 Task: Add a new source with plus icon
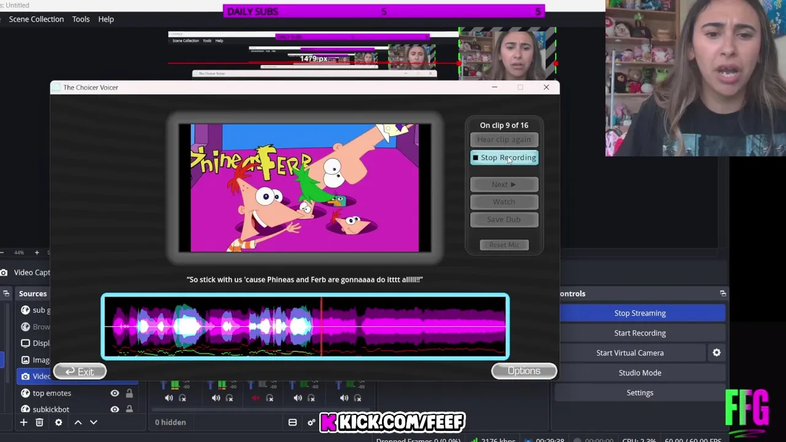coord(23,422)
